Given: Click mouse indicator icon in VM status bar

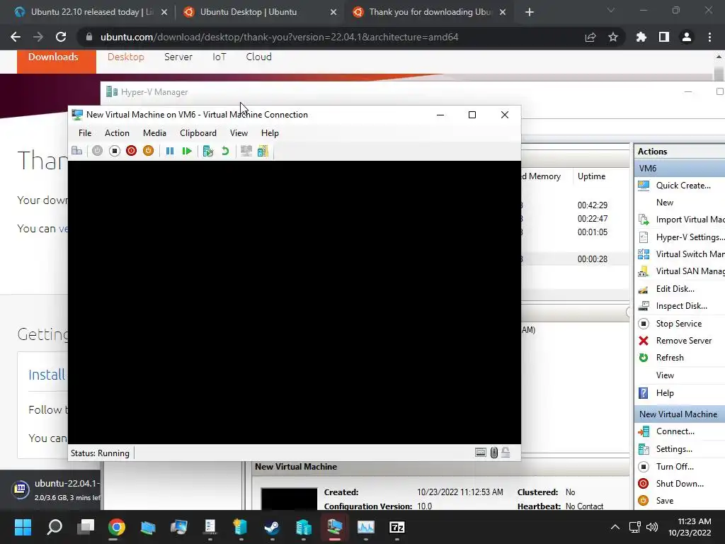Looking at the screenshot, I should (493, 453).
